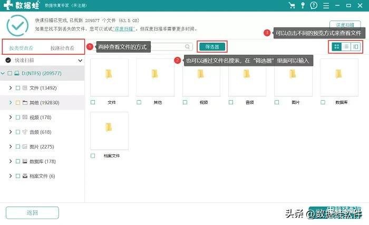Open the 视频 folder thumbnail
This screenshot has height=225, width=369.
pos(201,77)
